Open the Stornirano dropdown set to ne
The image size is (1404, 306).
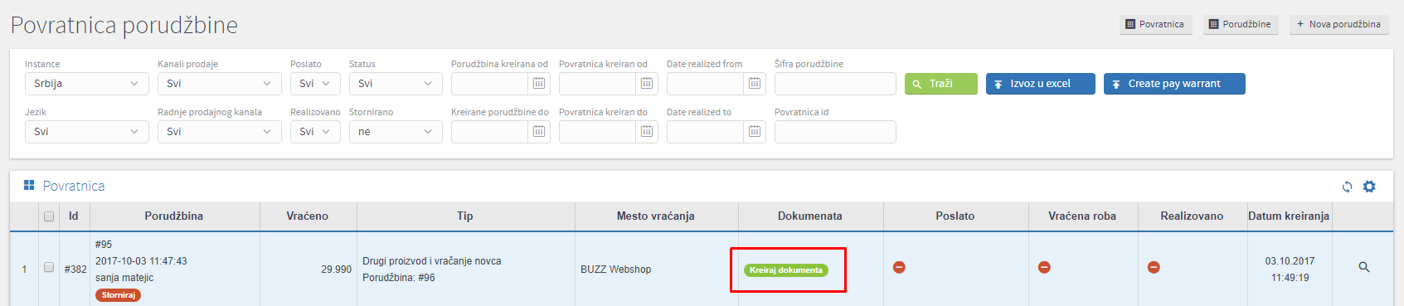point(396,132)
